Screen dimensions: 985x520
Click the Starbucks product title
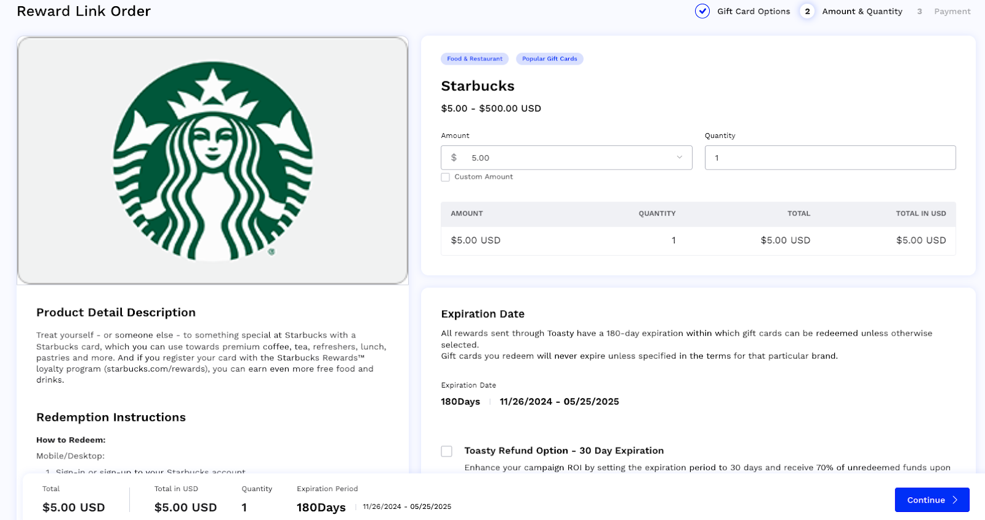point(478,86)
